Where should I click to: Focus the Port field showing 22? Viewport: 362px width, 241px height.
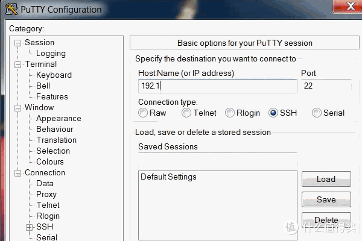tap(326, 86)
